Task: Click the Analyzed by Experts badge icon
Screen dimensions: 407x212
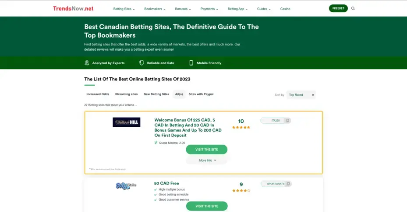Action: [87, 63]
